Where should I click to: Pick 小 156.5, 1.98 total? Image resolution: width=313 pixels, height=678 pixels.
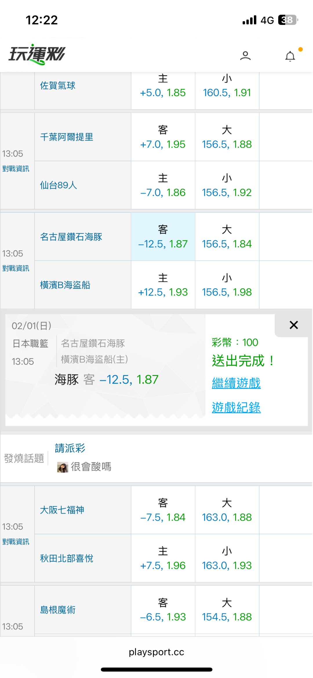pos(227,285)
